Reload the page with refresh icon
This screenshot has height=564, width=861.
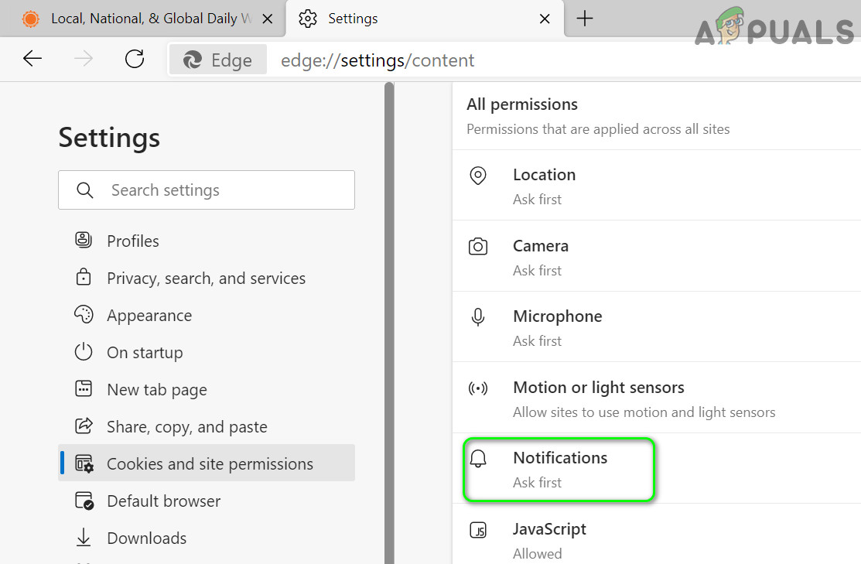(135, 59)
